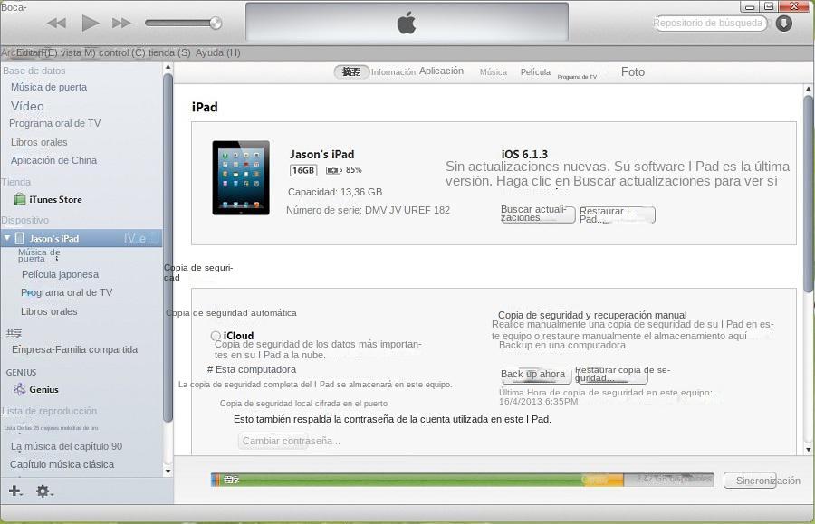Click the Repositorio de búsqueda search field
Screen dimensions: 815x524
pos(709,24)
